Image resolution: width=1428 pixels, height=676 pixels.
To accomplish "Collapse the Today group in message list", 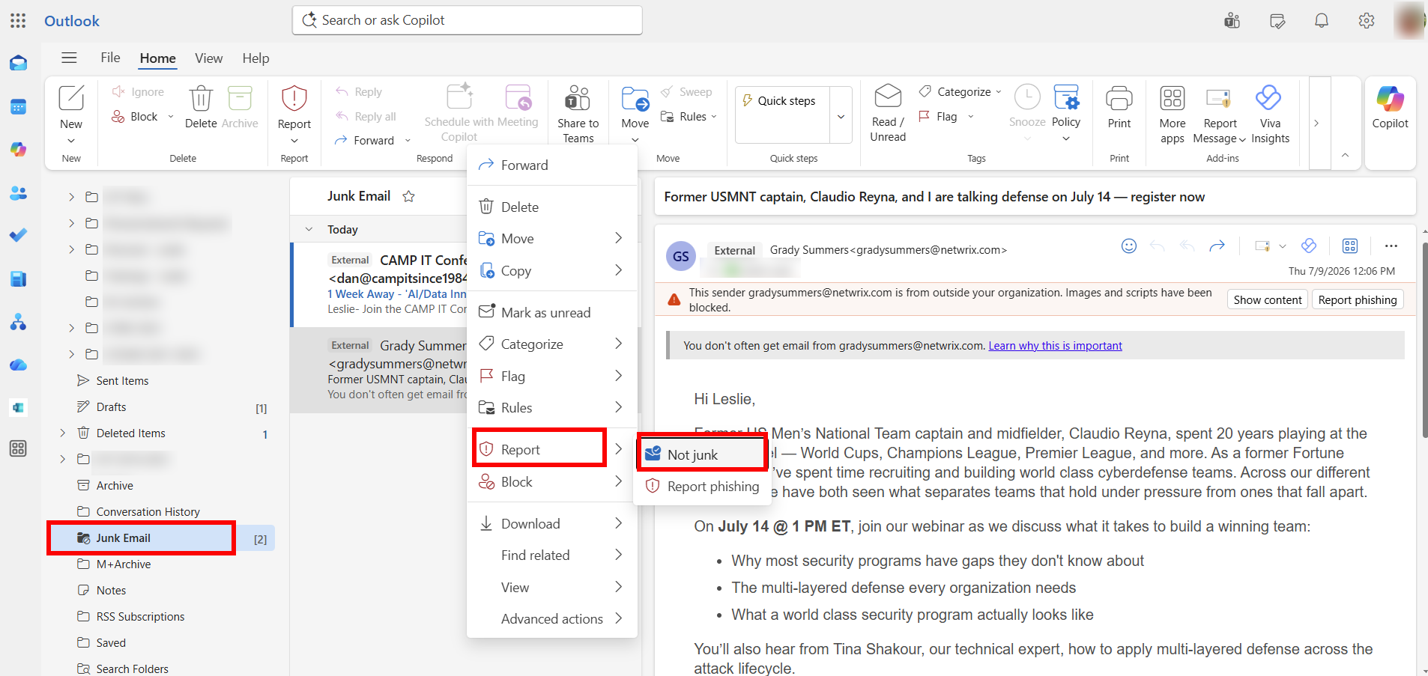I will pos(309,229).
